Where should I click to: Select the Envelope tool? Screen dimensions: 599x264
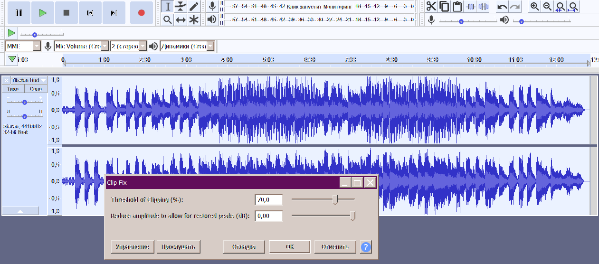click(181, 6)
